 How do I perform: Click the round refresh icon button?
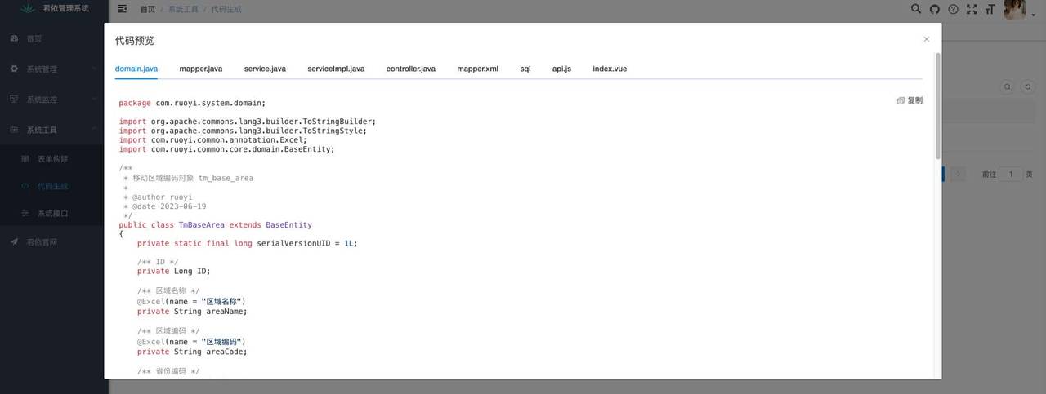[1026, 86]
